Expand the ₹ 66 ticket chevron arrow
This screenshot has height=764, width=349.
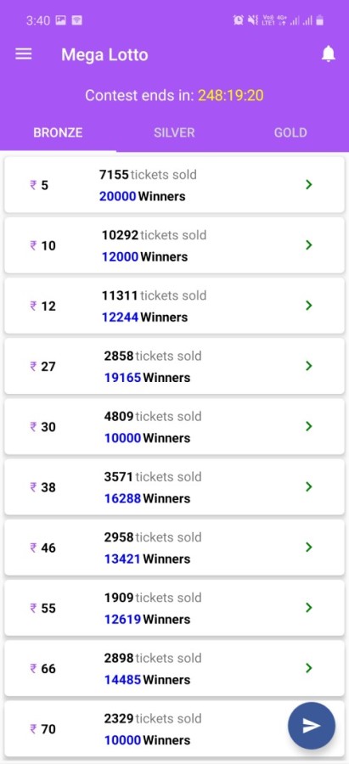click(308, 668)
